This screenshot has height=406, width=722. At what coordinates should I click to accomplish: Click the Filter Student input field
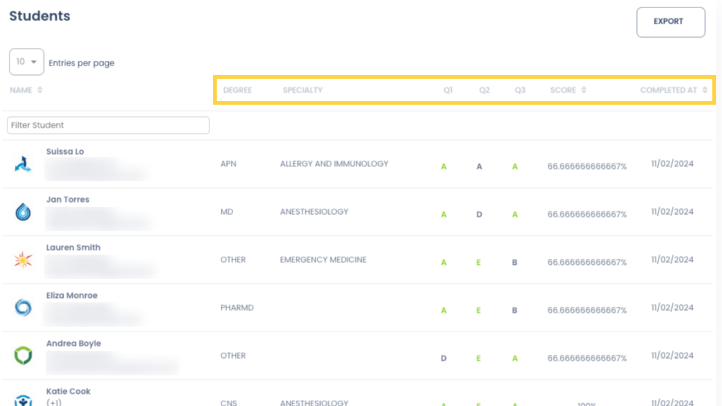pos(108,125)
